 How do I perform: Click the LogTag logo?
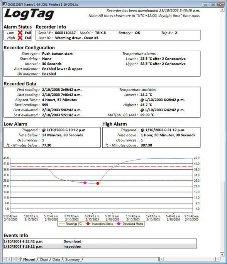click(x=29, y=14)
